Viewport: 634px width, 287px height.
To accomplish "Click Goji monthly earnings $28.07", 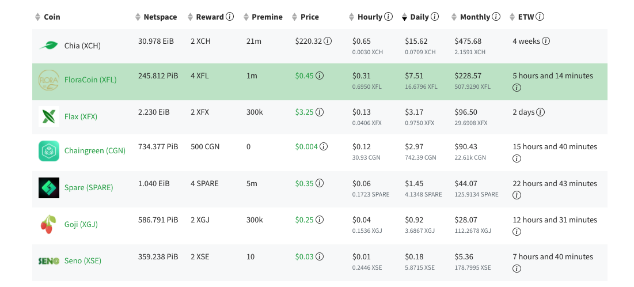I will [x=466, y=220].
